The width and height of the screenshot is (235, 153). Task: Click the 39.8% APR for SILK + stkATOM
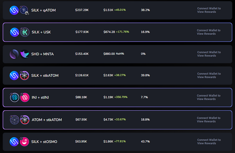(145, 75)
